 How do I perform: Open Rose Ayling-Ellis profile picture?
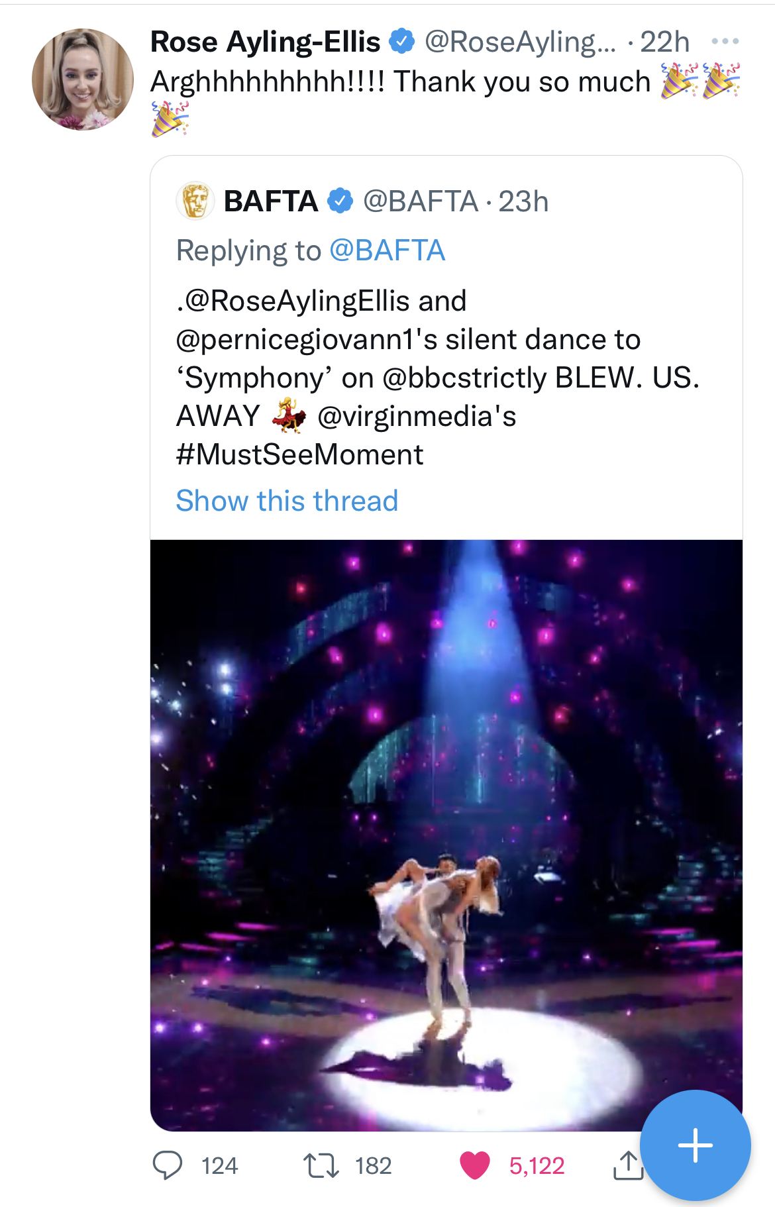(x=83, y=79)
